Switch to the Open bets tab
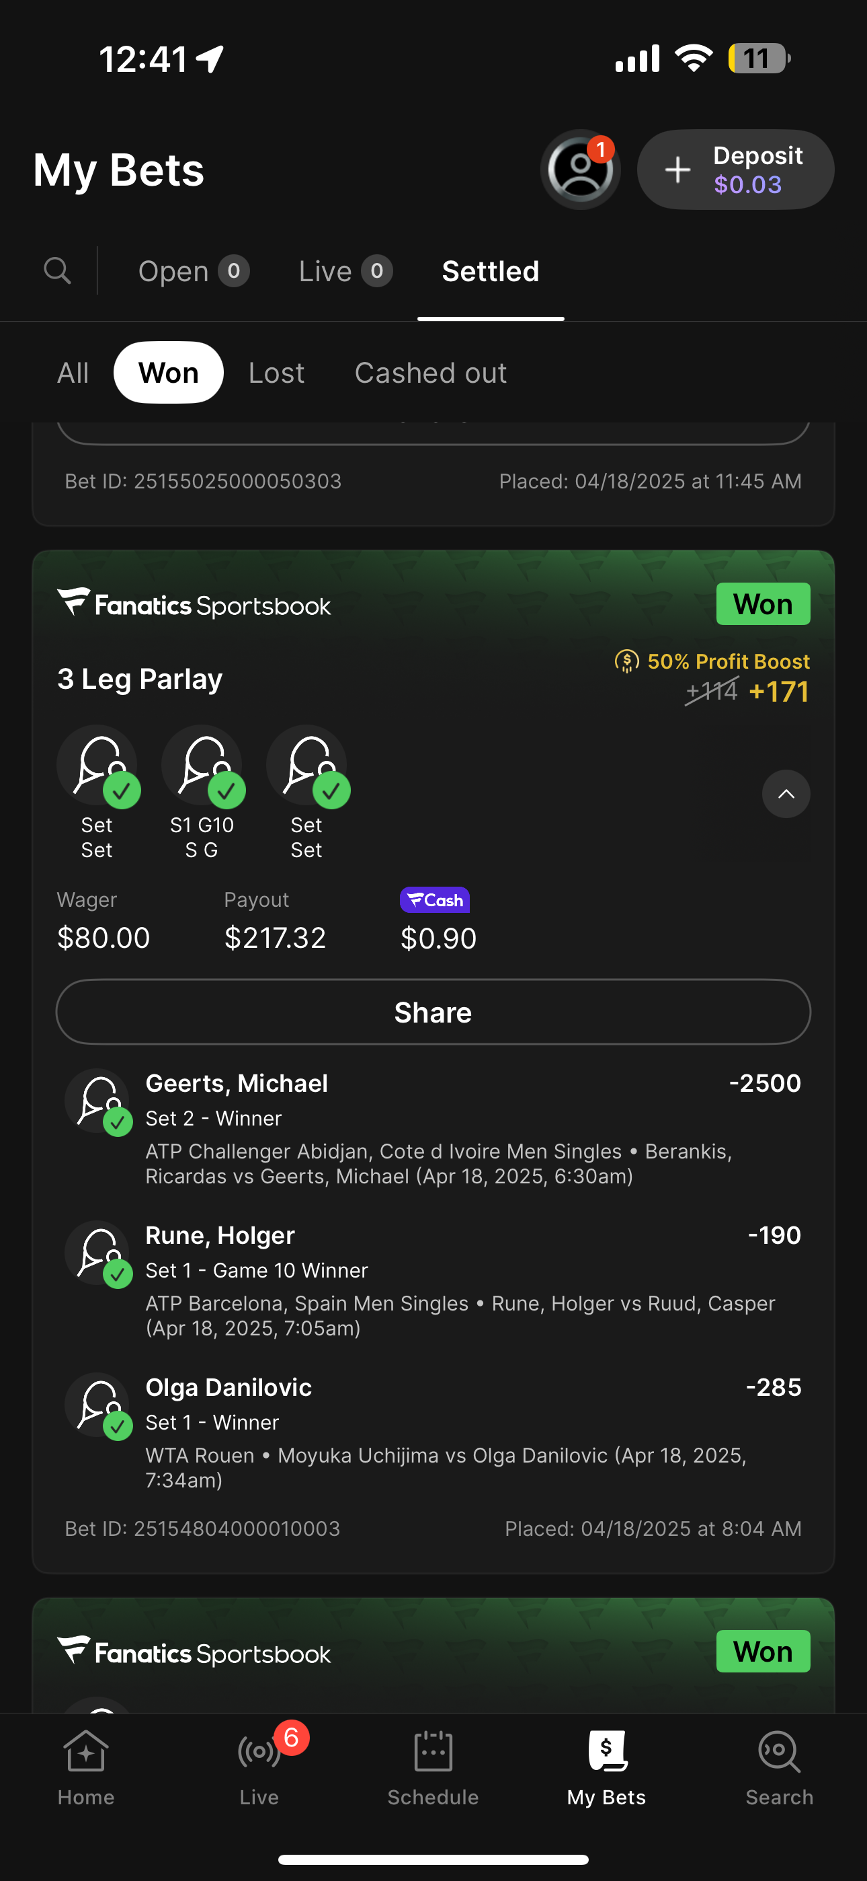The width and height of the screenshot is (867, 1881). pos(194,272)
